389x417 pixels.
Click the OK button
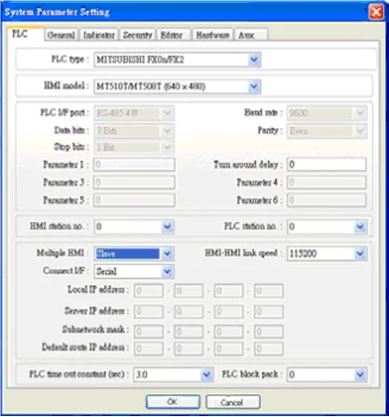[173, 402]
